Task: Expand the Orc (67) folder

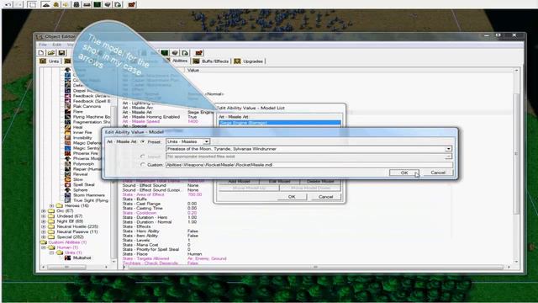Action: tap(44, 211)
